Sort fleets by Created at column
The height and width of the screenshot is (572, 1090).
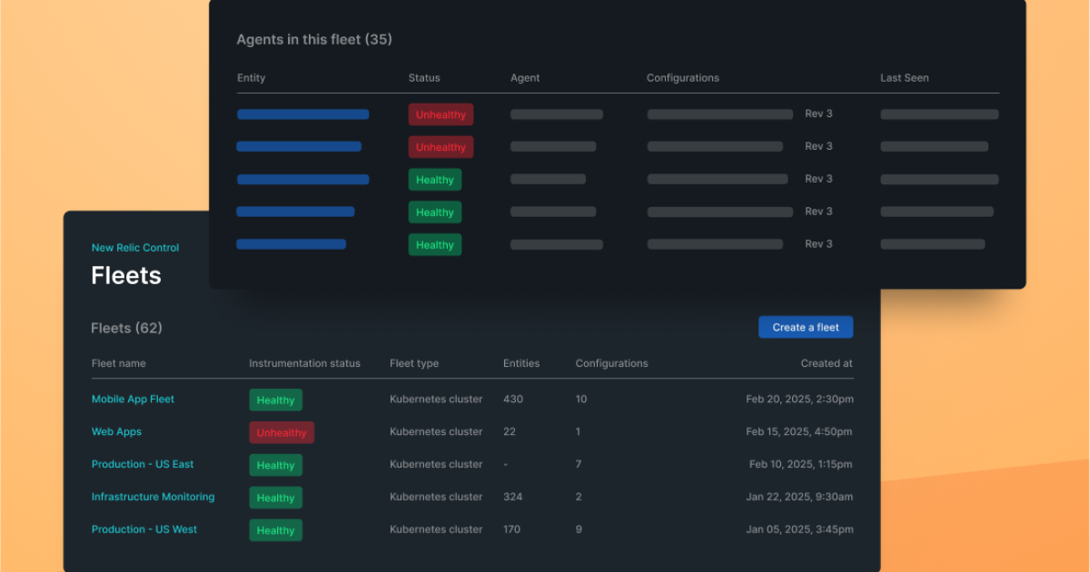[826, 363]
